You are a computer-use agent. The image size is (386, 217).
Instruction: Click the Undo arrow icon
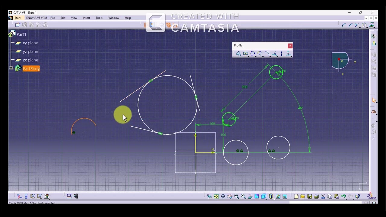tap(343, 197)
